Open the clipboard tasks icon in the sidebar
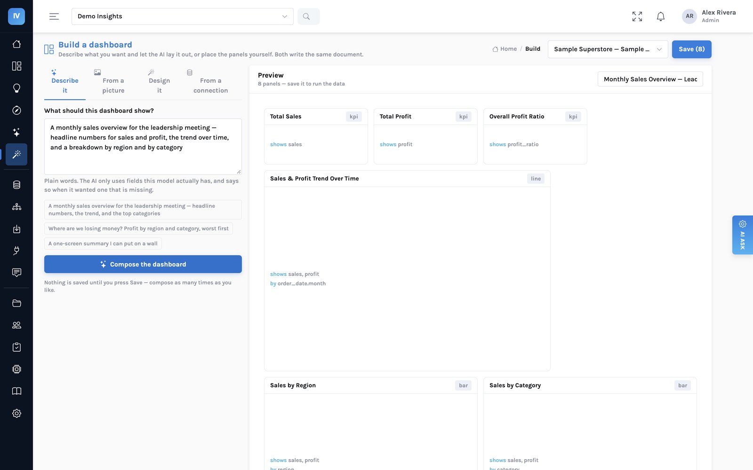The height and width of the screenshot is (470, 753). point(16,347)
